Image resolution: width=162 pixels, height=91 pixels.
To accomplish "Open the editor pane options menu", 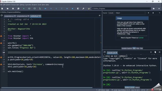I will [99, 15].
